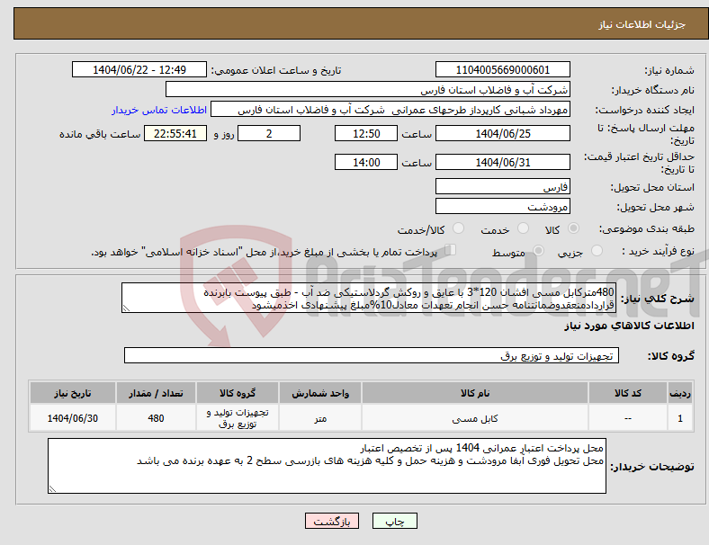Click the buyer notes textarea resize handle

tap(52, 489)
